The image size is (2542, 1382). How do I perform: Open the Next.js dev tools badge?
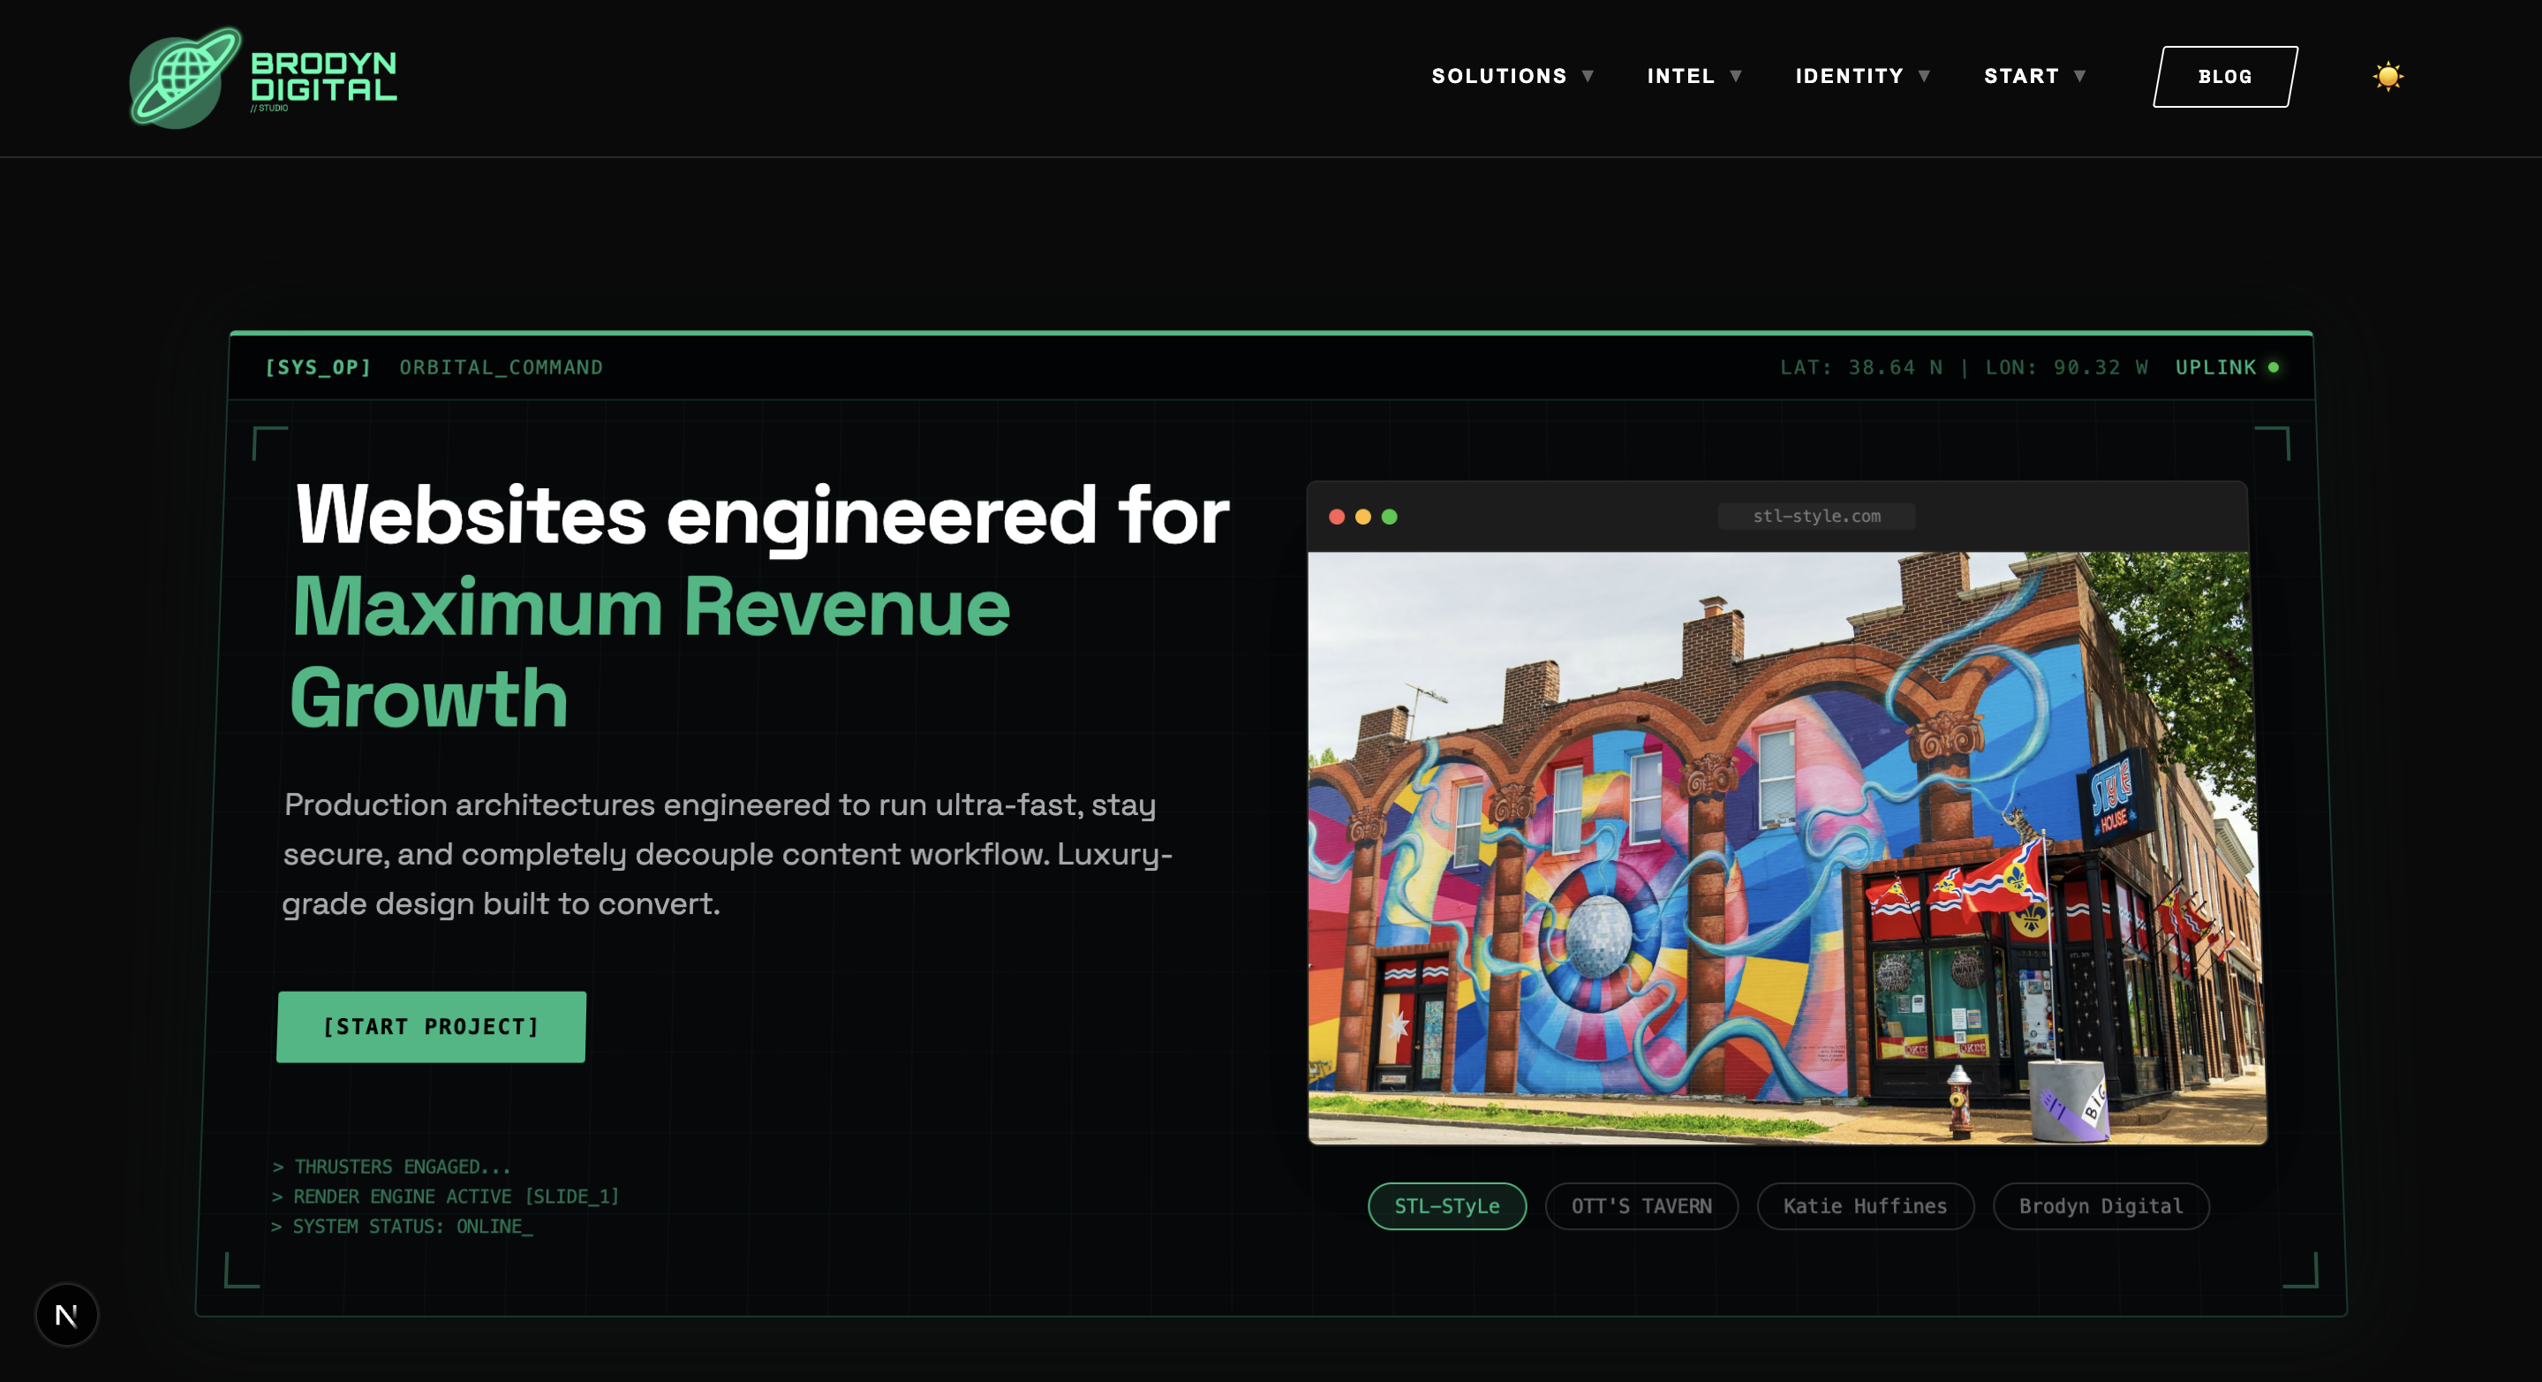point(66,1315)
